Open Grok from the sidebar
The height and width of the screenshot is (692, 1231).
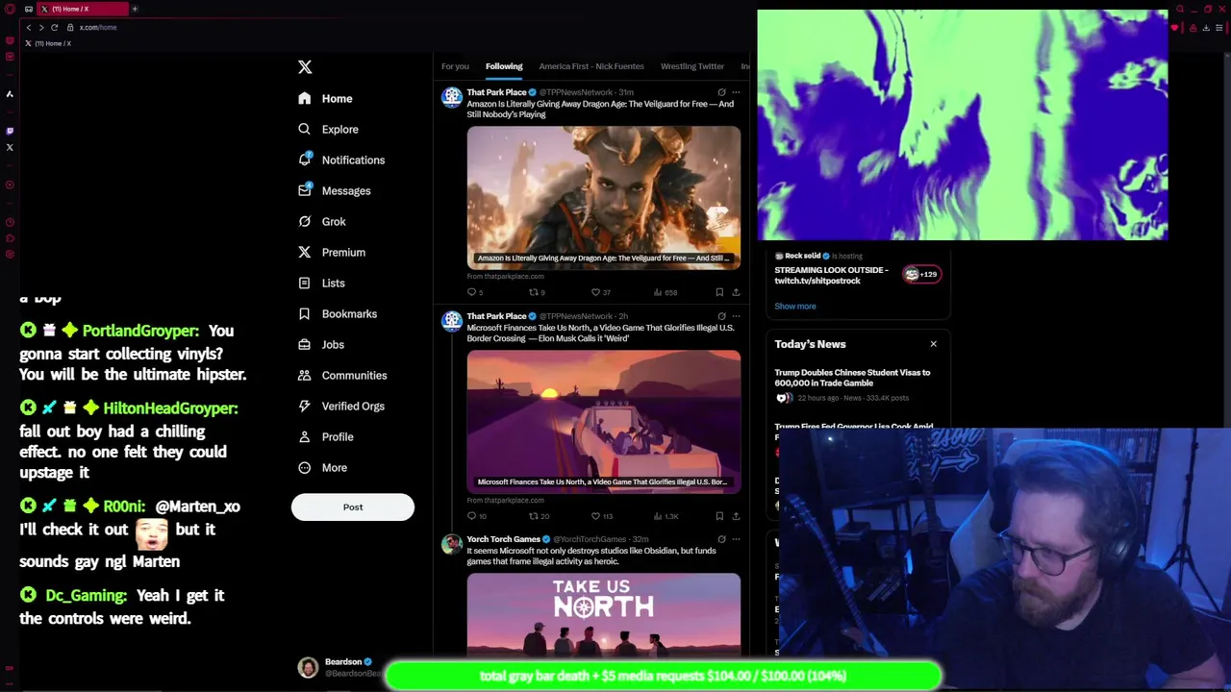(322, 221)
